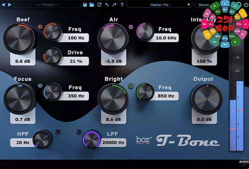Click the Beef label
This screenshot has width=249, height=169.
click(x=23, y=20)
